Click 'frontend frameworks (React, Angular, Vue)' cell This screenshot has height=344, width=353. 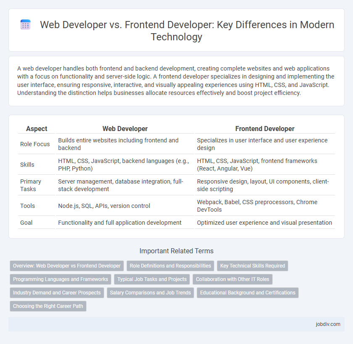[x=265, y=165]
